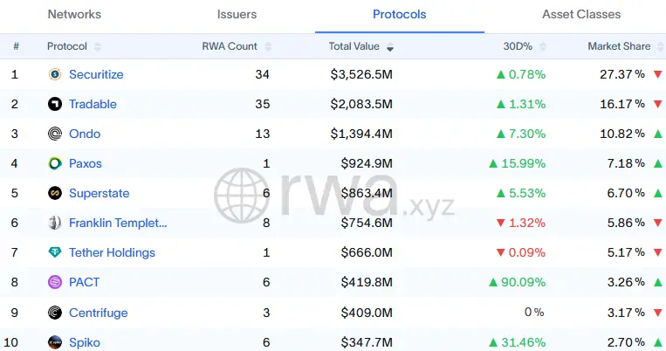
Task: Click the 90.09% 30-day change value
Action: (x=524, y=282)
